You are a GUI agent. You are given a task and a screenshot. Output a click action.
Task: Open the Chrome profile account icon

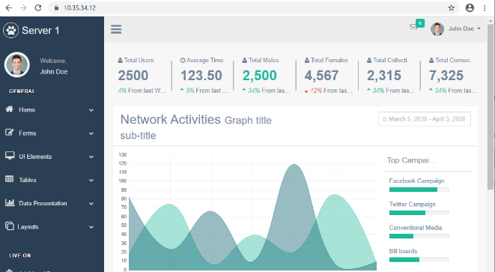click(x=470, y=8)
